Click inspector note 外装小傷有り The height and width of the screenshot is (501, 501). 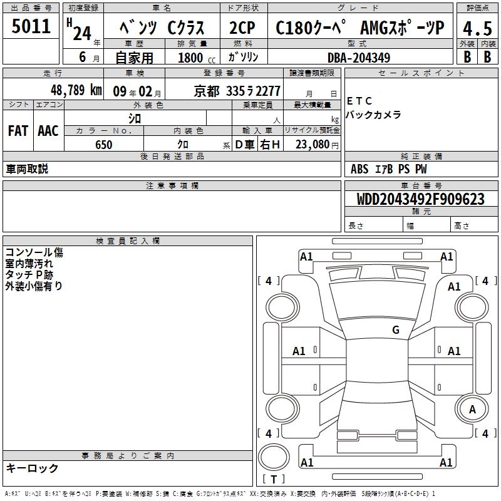pyautogui.click(x=34, y=286)
